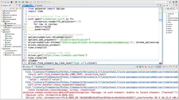179x100 pixels.
Task: Click the Pin Console icon
Action: 163,67
